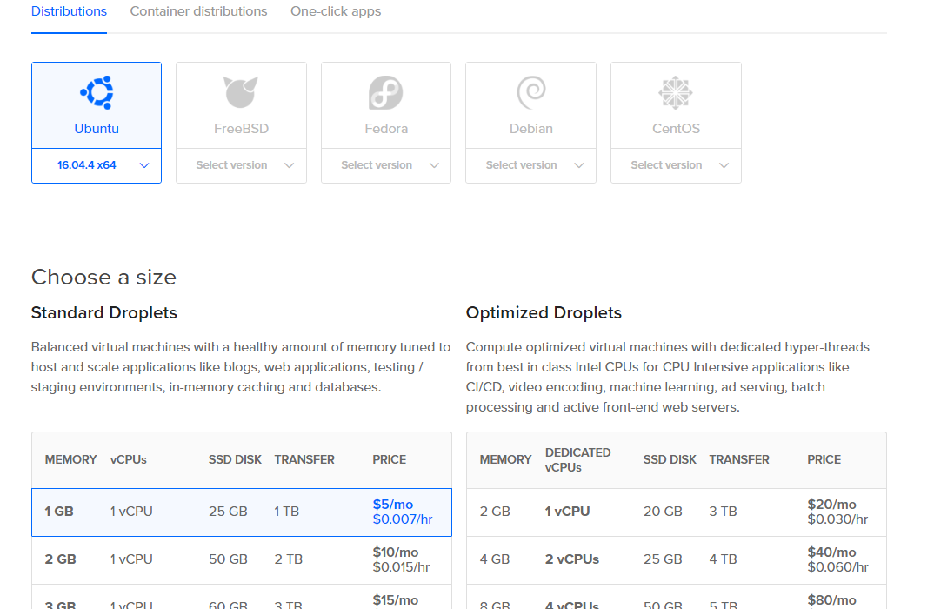This screenshot has height=609, width=934.
Task: Click the 2 vCPUs cell in optimized table
Action: [572, 559]
